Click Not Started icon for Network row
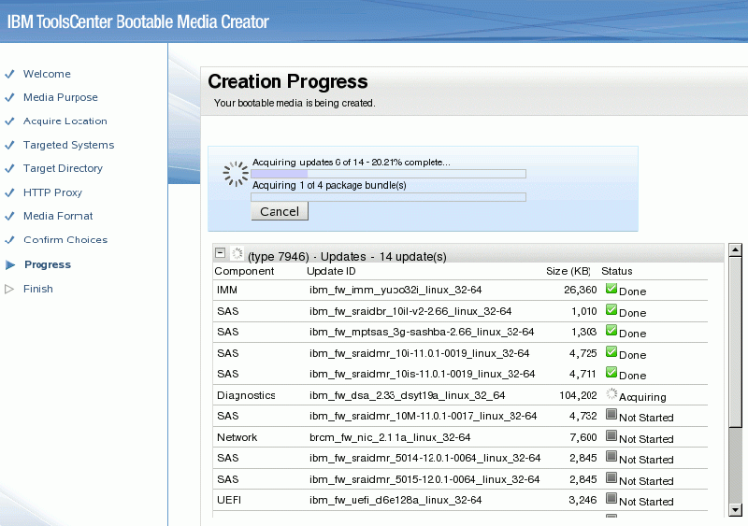This screenshot has width=748, height=526. click(x=611, y=437)
